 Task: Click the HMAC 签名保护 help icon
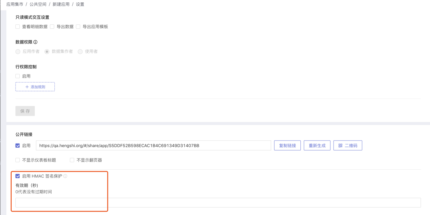coord(65,176)
